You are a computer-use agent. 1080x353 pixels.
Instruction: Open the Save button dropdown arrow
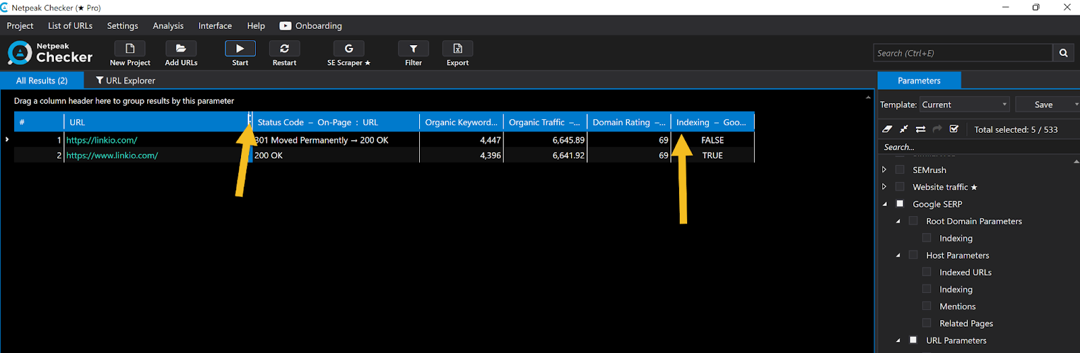pyautogui.click(x=1076, y=104)
